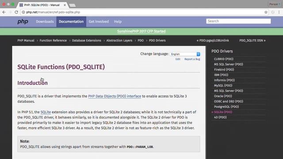283x159 pixels.
Task: Open the Person 1 profile button
Action: click(x=275, y=4)
